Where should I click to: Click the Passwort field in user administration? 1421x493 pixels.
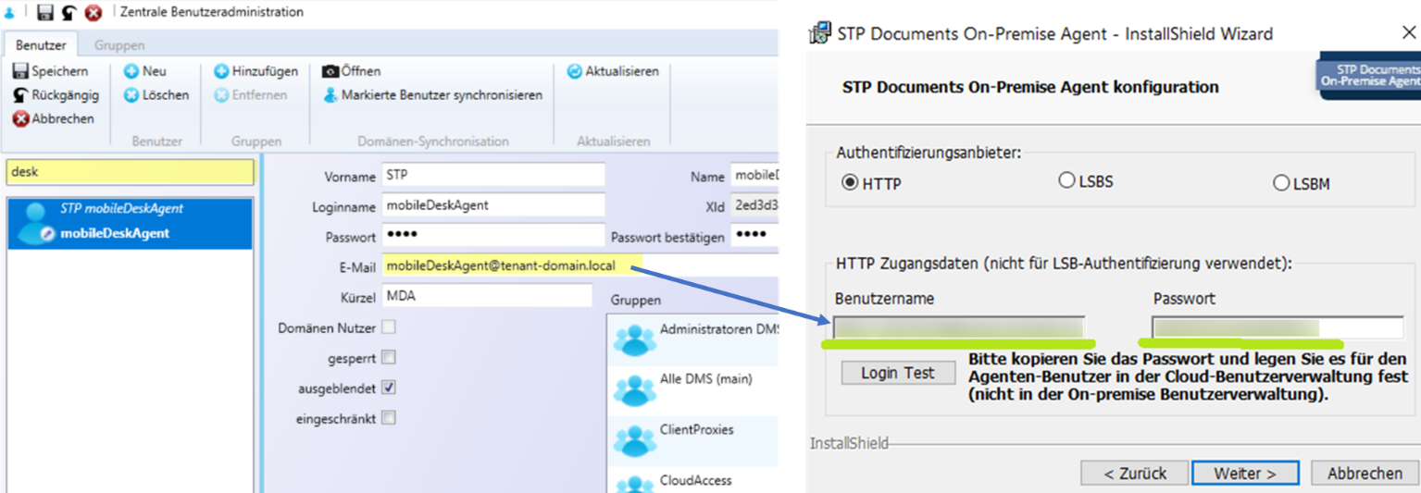[493, 236]
